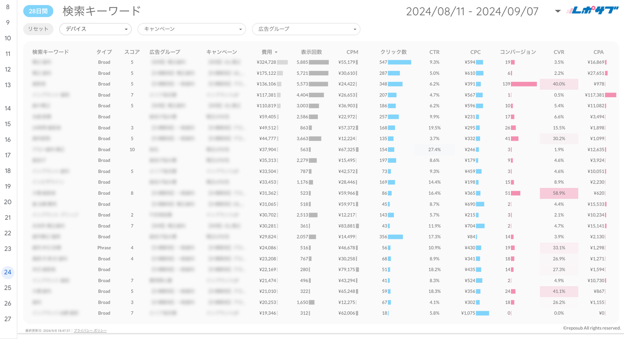
Task: Open the date range dropdown arrow
Action: point(557,11)
